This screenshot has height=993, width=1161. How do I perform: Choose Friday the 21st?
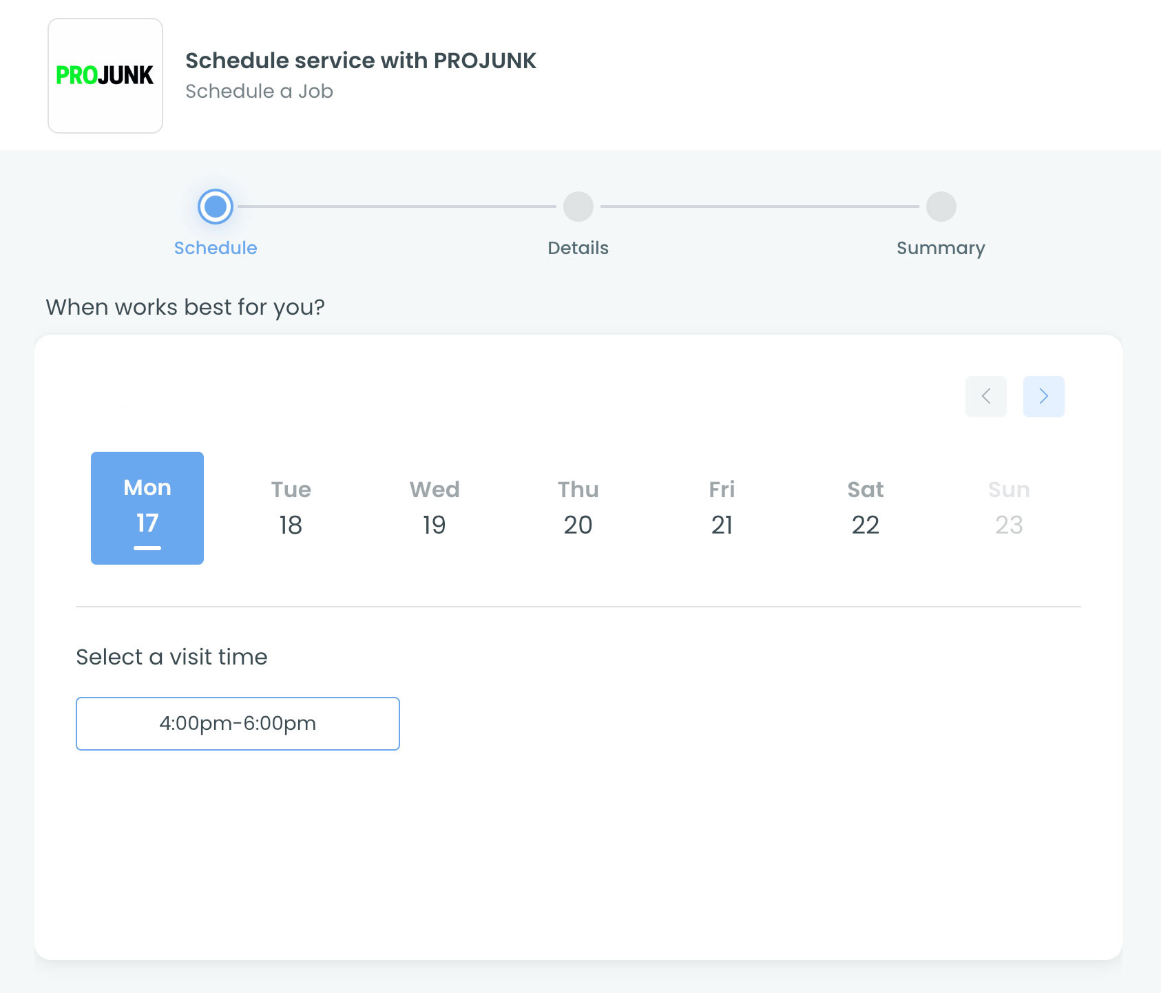pos(722,508)
